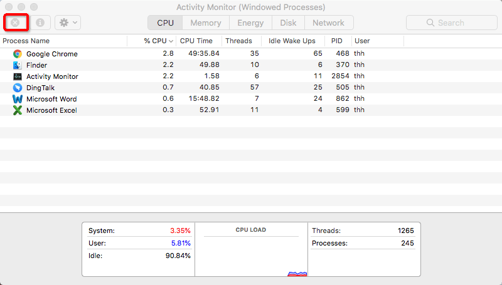502x285 pixels.
Task: Click the Force Quit process toolbar button
Action: pos(15,23)
